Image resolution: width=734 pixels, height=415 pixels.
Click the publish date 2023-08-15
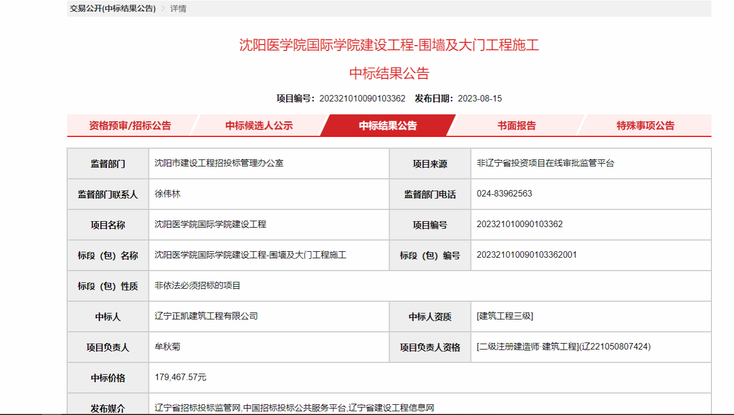point(480,98)
